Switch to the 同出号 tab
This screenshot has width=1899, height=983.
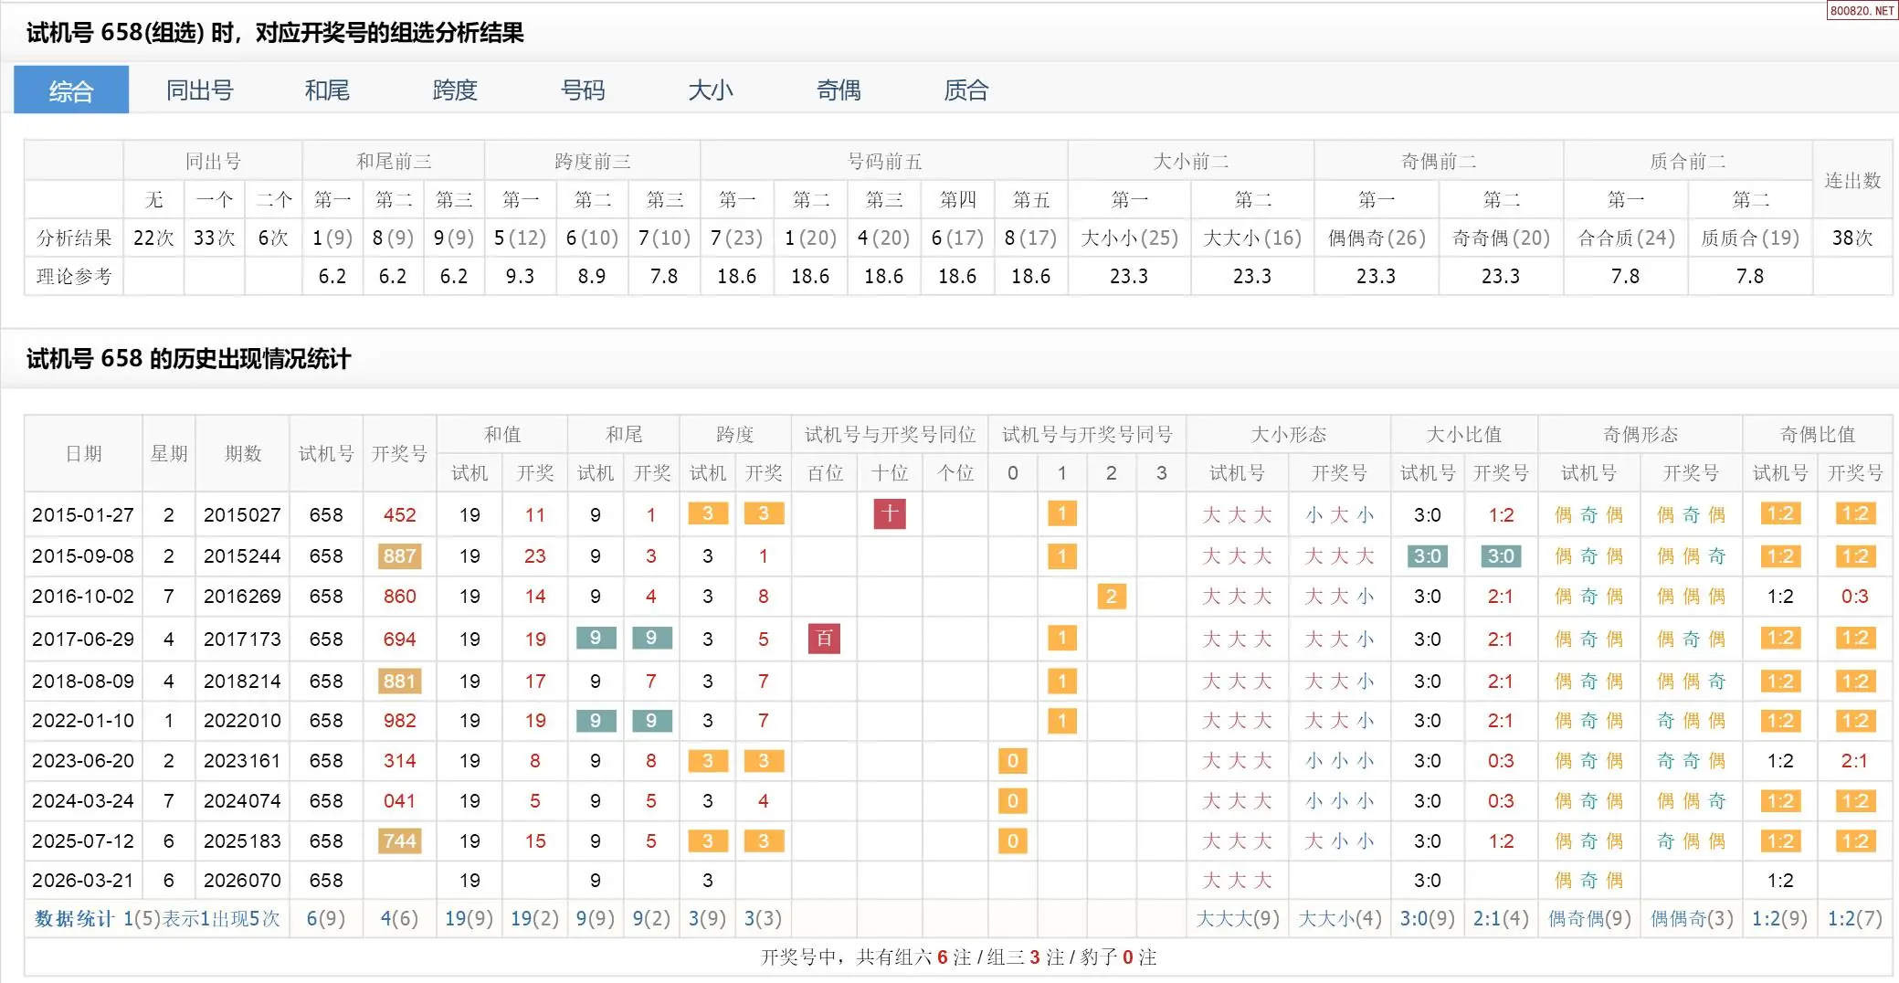[199, 90]
